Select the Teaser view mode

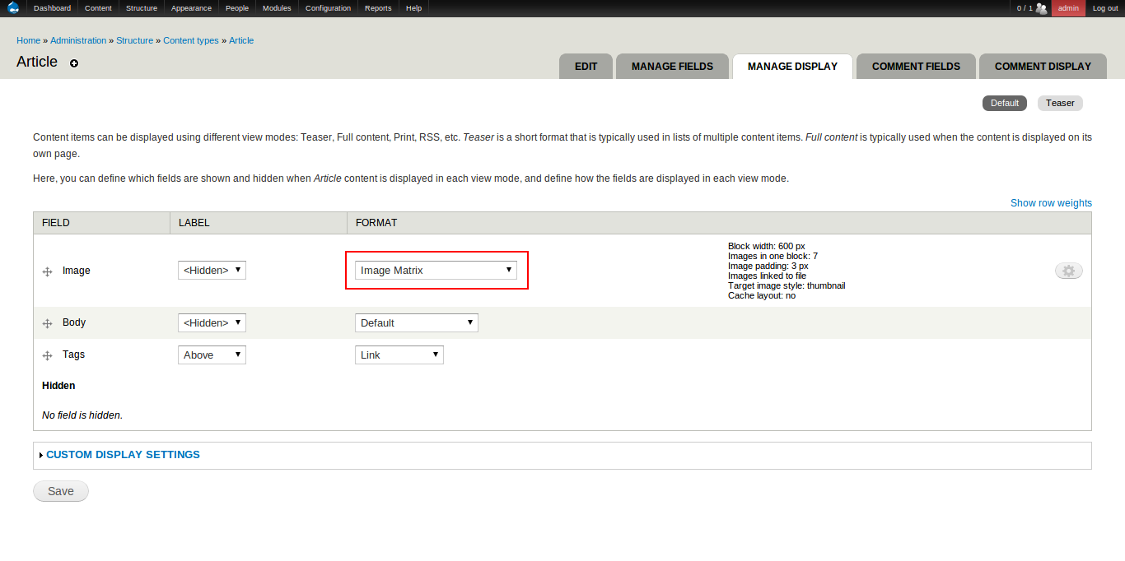pyautogui.click(x=1060, y=103)
